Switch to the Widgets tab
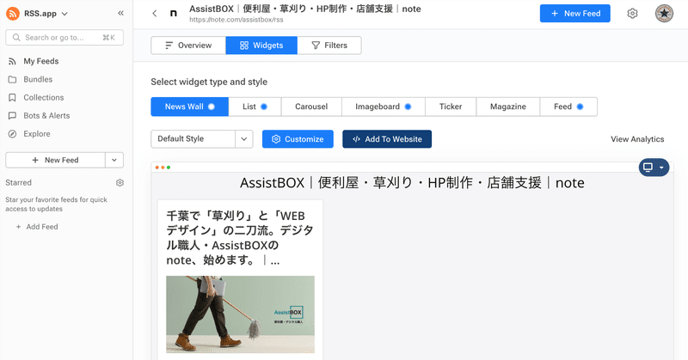Viewport: 688px width, 360px height. click(261, 46)
